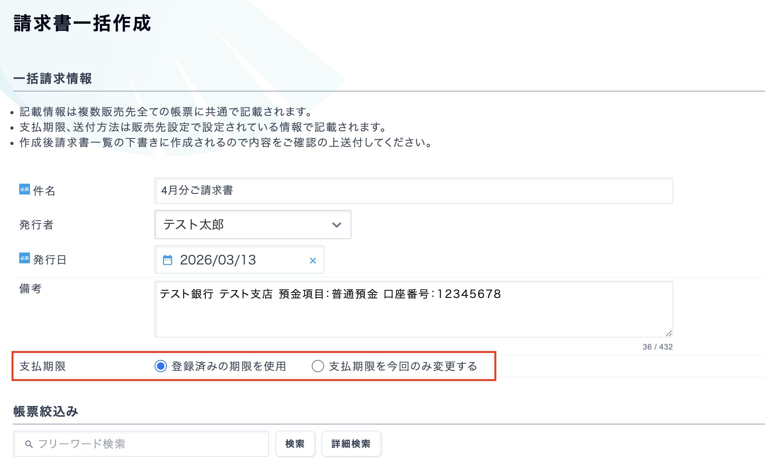Click the 36 / 432 character counter

coord(657,347)
